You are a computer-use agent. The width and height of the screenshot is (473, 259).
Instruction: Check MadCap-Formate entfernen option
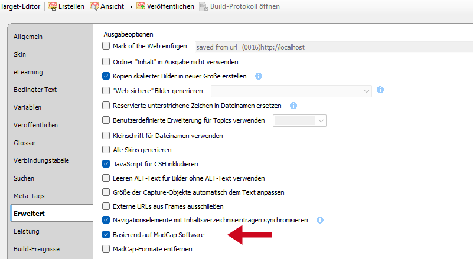[106, 250]
